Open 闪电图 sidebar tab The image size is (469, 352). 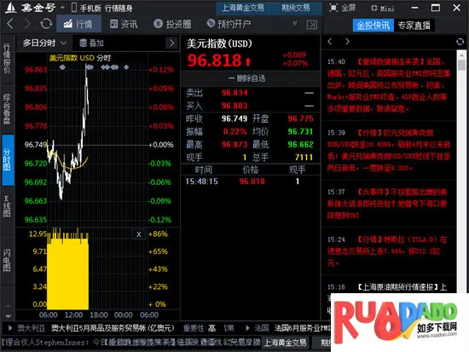tap(7, 260)
